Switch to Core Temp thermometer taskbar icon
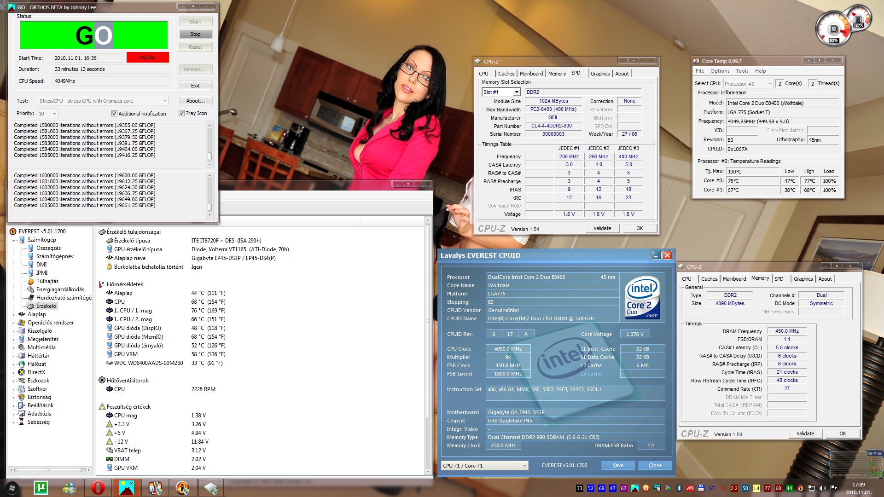 [x=155, y=488]
